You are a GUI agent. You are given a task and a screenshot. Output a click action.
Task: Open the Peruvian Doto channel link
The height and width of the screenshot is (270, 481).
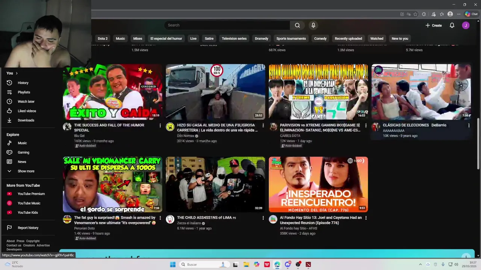click(x=84, y=228)
